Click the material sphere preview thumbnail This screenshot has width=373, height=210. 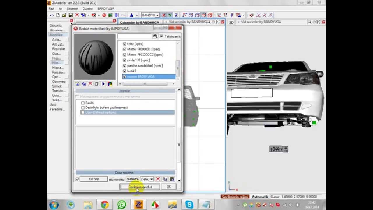(95, 57)
